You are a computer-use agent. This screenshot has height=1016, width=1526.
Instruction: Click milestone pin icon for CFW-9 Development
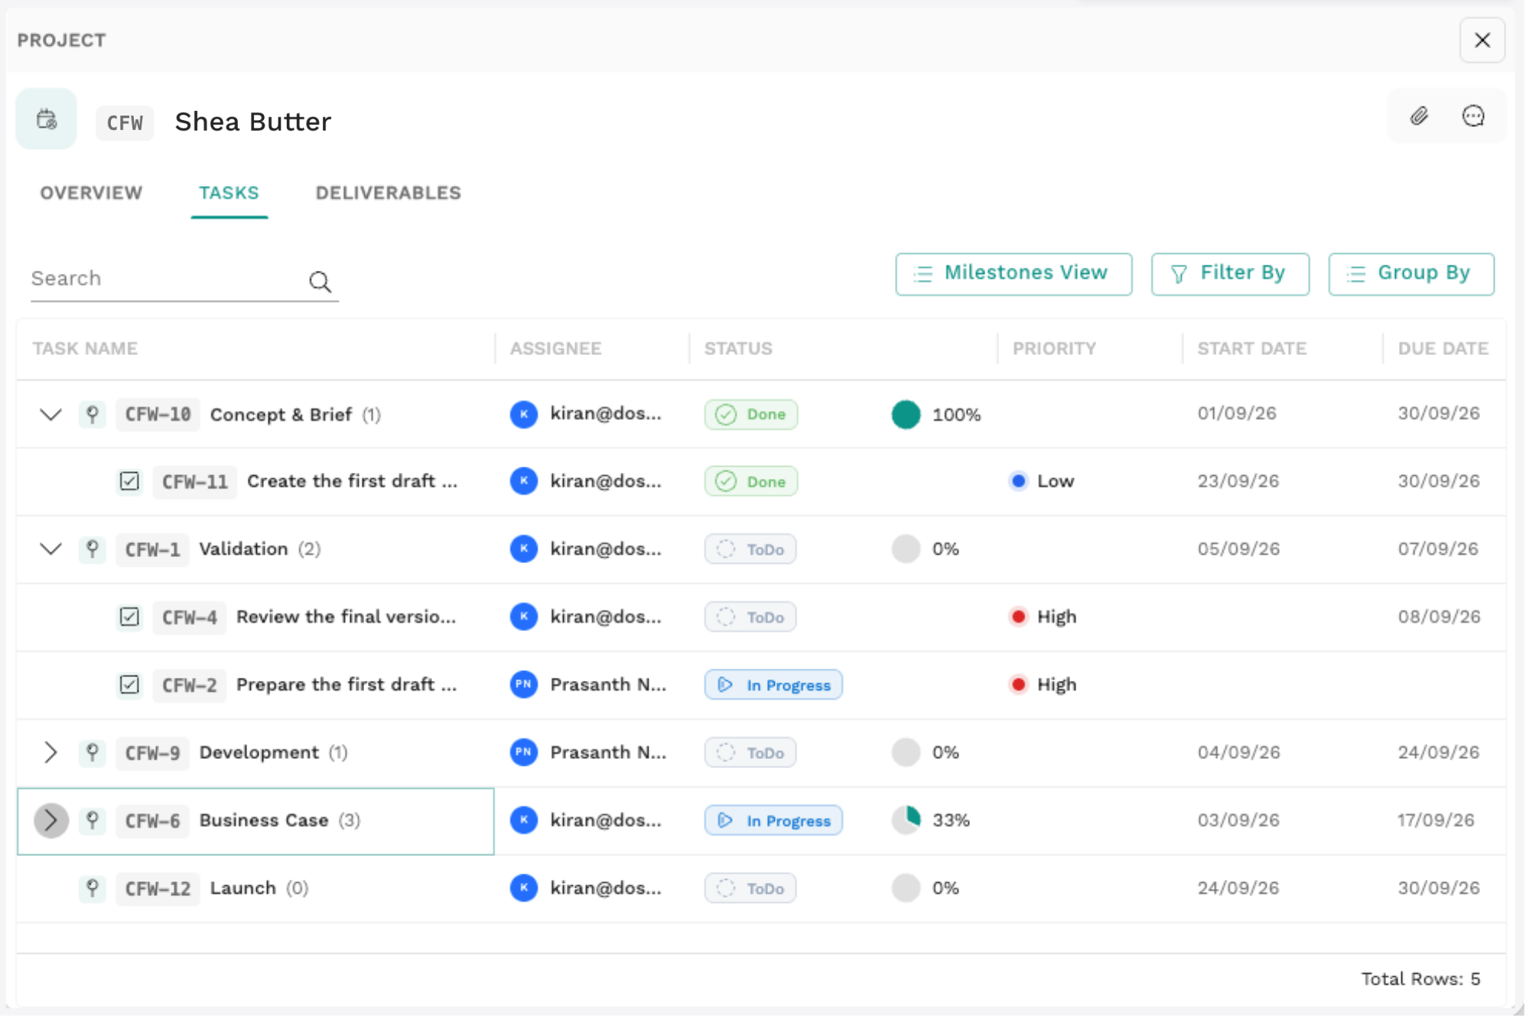click(x=93, y=753)
